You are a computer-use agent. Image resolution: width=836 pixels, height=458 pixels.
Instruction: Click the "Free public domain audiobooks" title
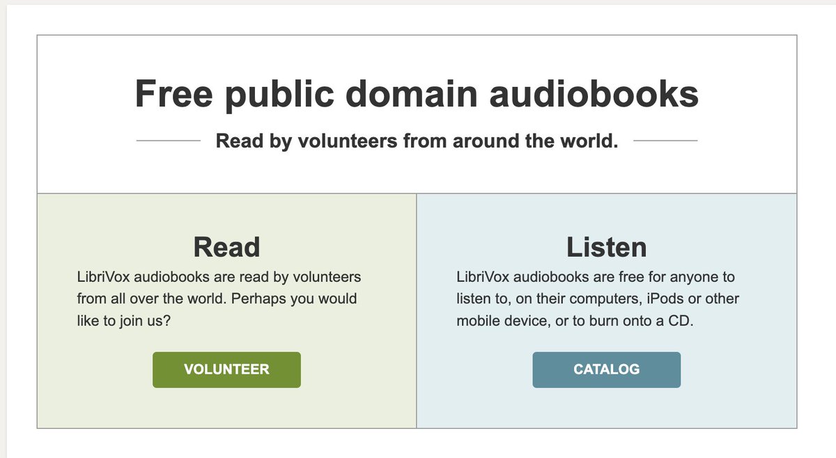click(417, 93)
